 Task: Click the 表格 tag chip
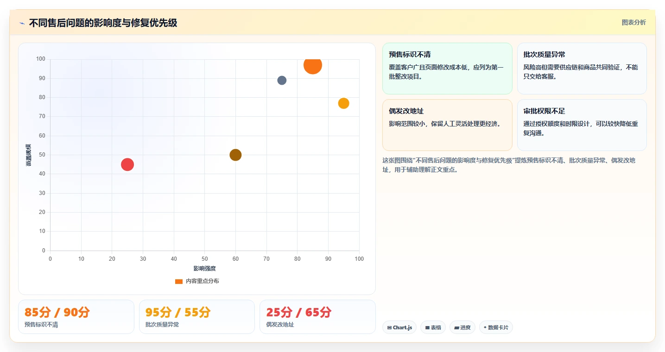coord(433,327)
